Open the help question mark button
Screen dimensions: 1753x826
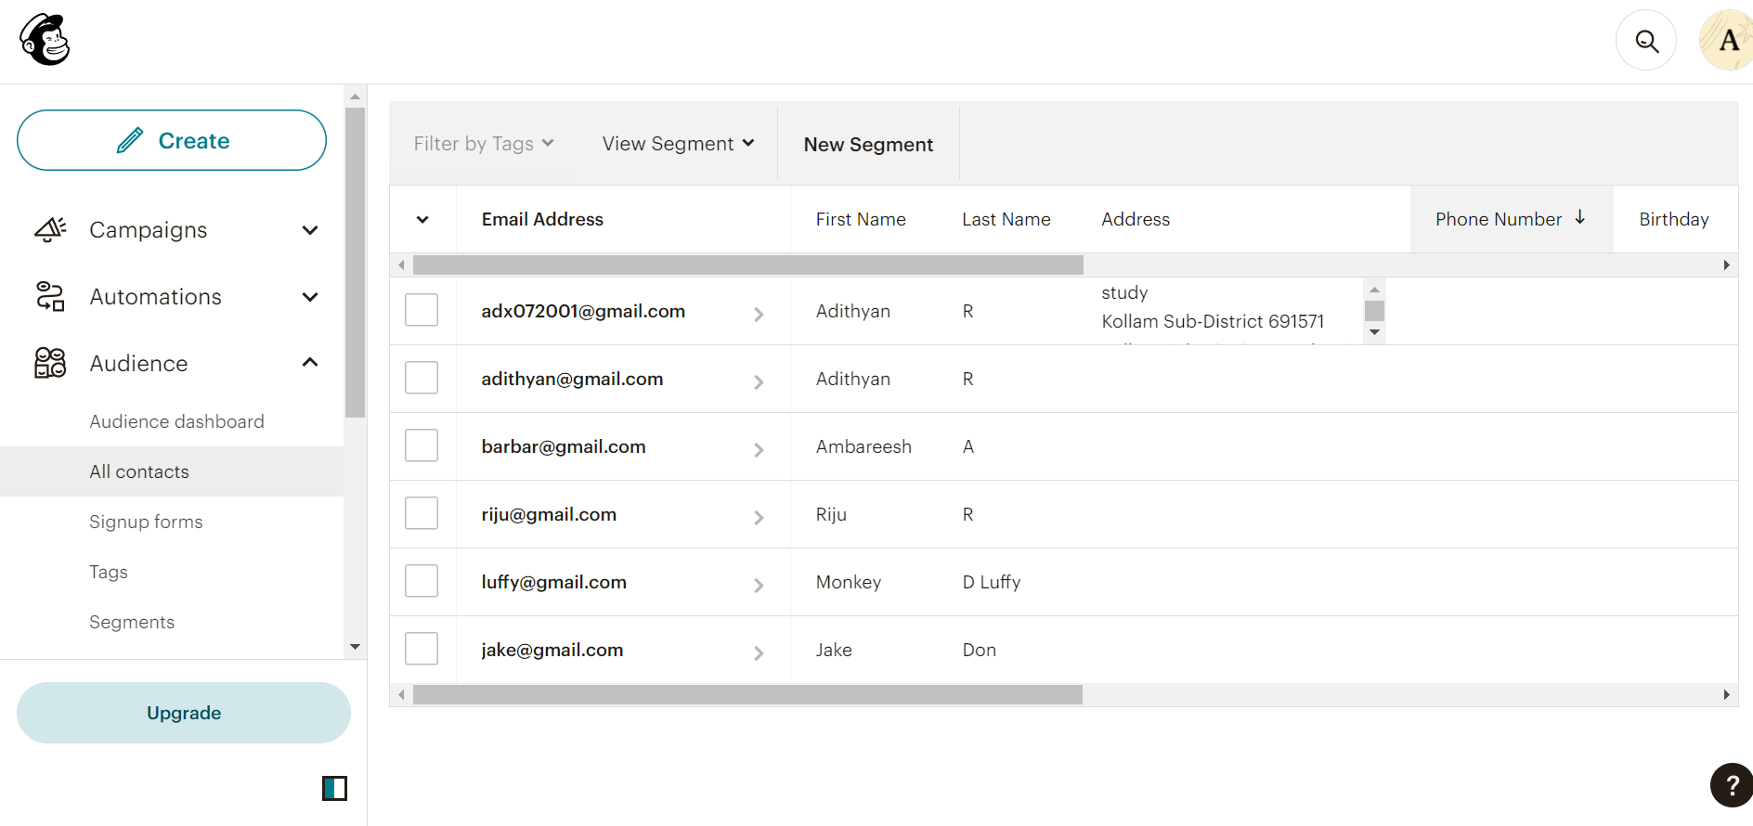1731,785
